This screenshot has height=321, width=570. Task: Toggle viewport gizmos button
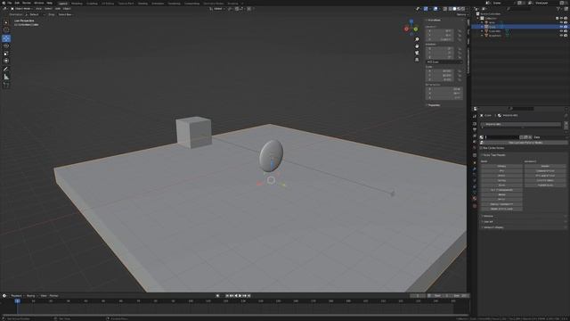coord(426,9)
